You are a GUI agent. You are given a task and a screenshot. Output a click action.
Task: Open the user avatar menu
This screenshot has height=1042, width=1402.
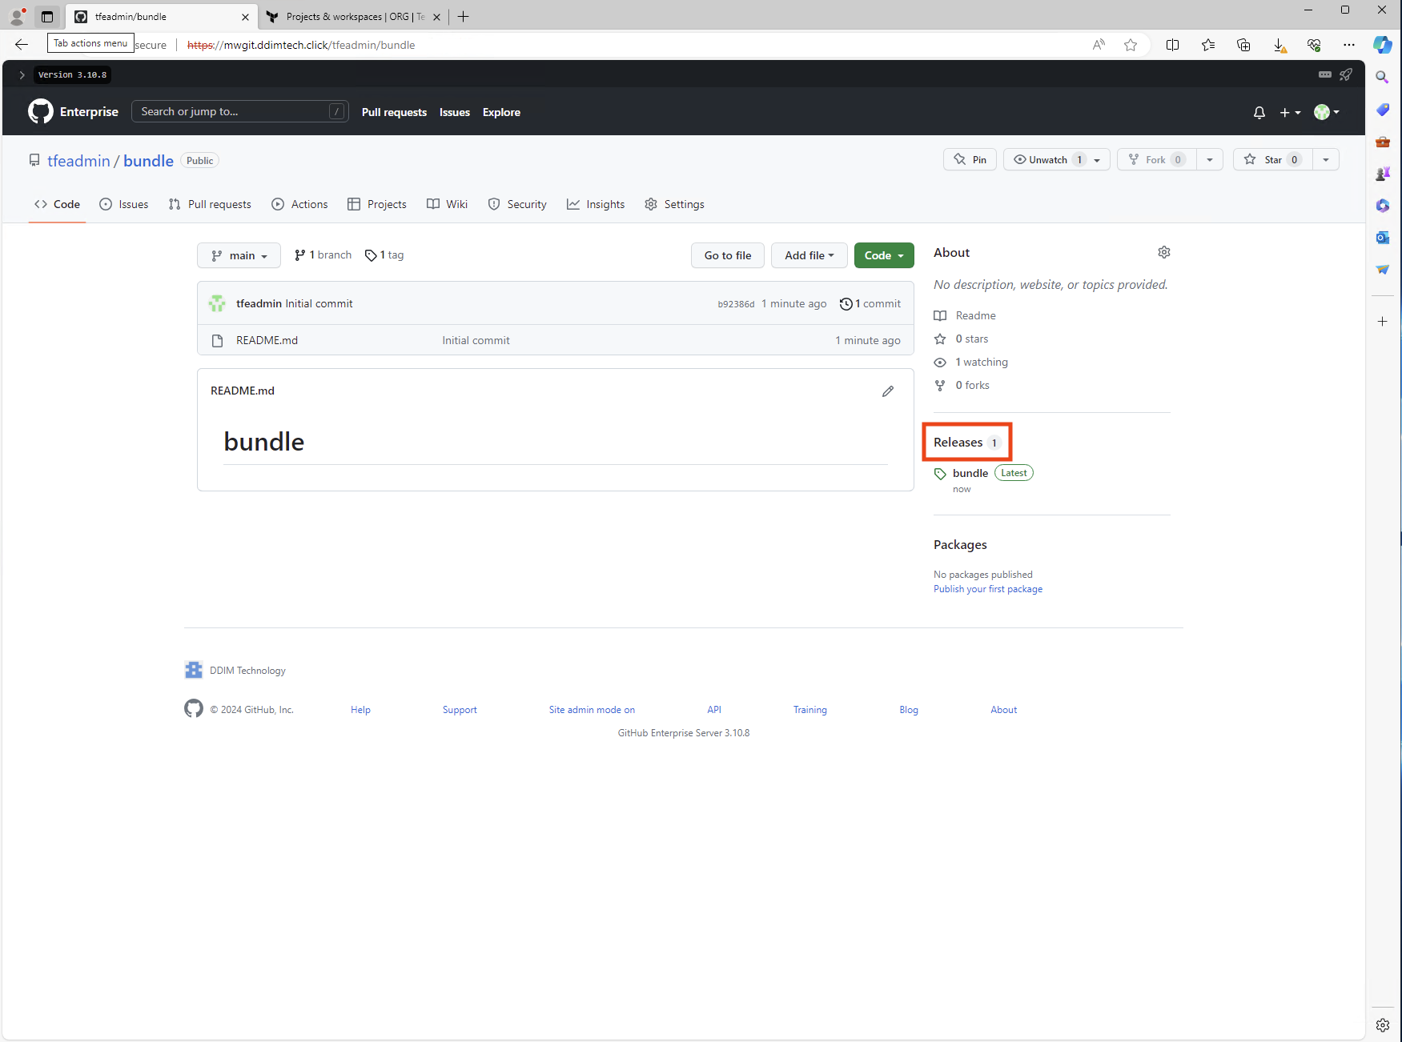point(1327,112)
